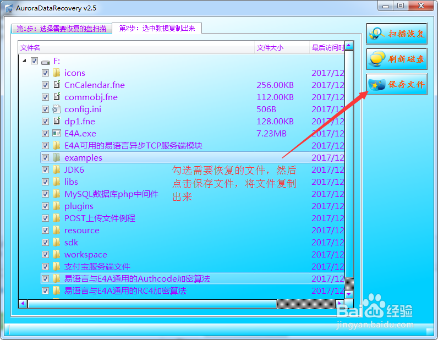Click the libs folder icon

57,182
